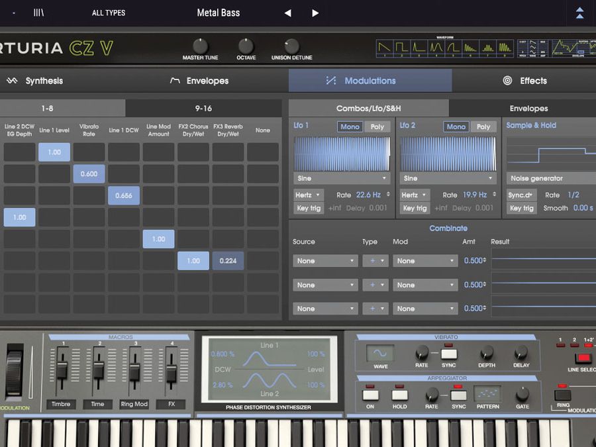This screenshot has width=596, height=447.
Task: Open the ALL TYPES preset filter
Action: click(109, 13)
